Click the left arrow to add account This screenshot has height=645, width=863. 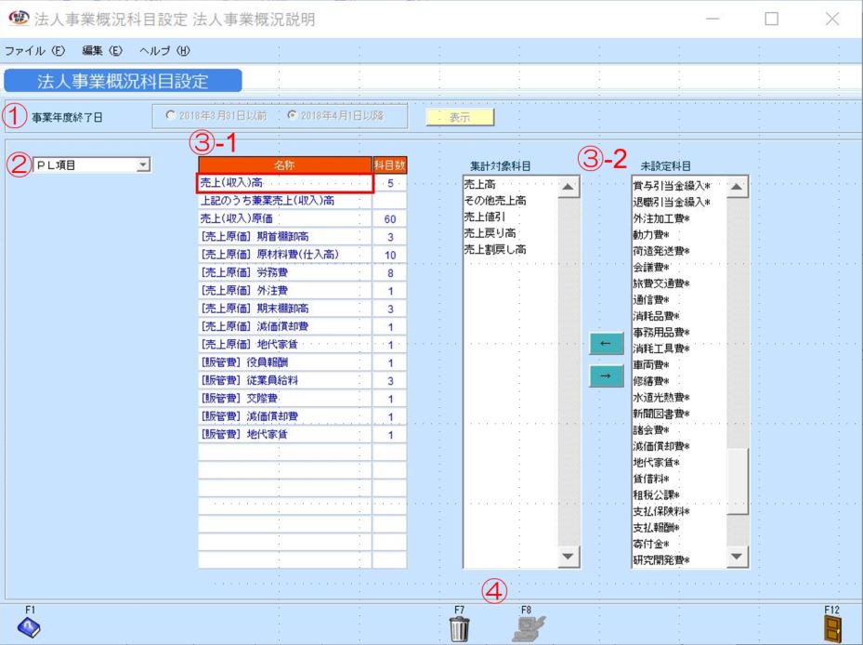[x=605, y=343]
